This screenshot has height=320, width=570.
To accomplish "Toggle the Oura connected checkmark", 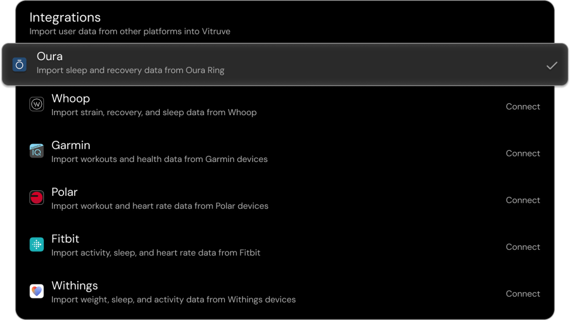I will click(552, 66).
